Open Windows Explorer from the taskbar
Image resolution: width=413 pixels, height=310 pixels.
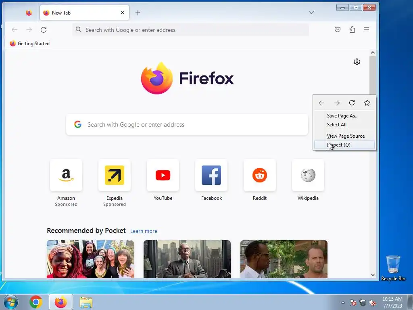[x=86, y=302]
